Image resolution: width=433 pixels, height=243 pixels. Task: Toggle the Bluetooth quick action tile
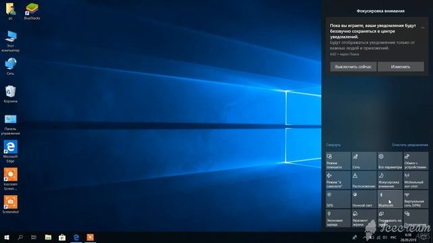click(390, 199)
